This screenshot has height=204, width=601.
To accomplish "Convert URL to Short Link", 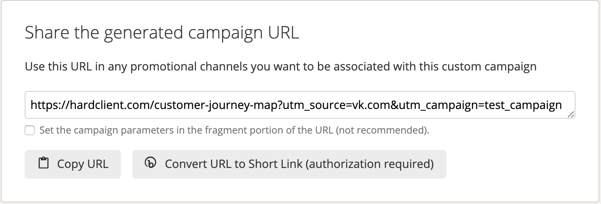I will pyautogui.click(x=289, y=164).
